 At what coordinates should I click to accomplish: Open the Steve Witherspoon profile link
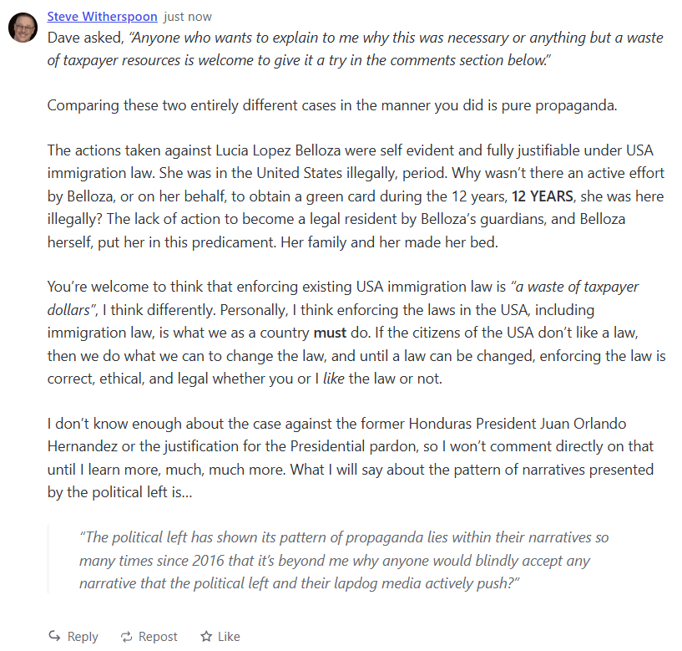coord(102,17)
